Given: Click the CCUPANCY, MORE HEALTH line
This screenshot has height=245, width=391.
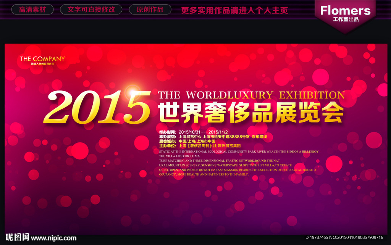Looking at the screenshot, I should 204,174.
